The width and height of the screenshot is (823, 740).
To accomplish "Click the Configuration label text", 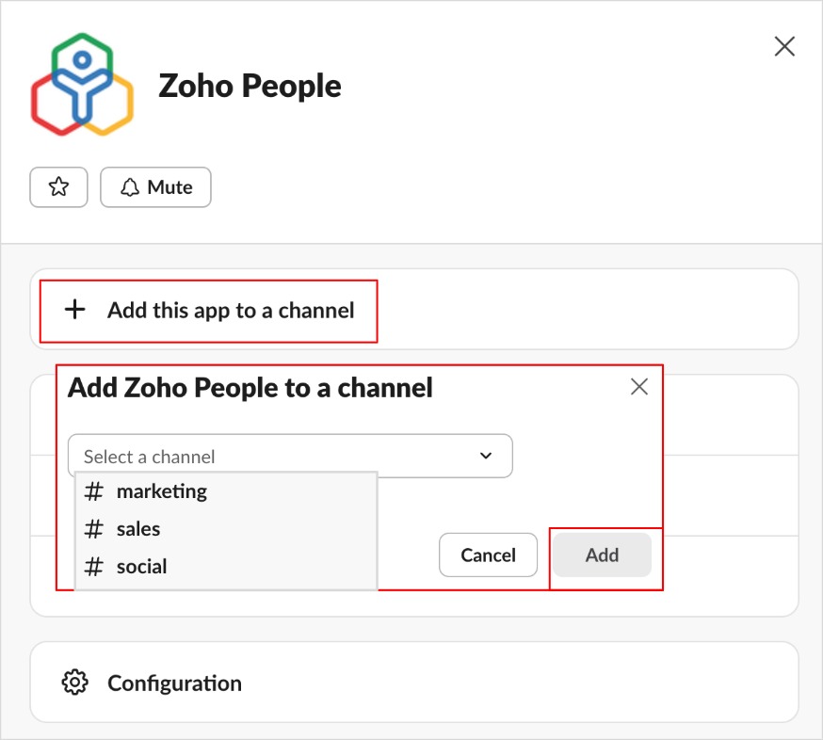I will [174, 683].
